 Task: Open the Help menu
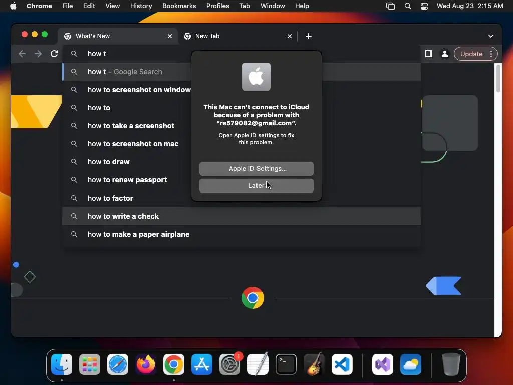pyautogui.click(x=302, y=6)
